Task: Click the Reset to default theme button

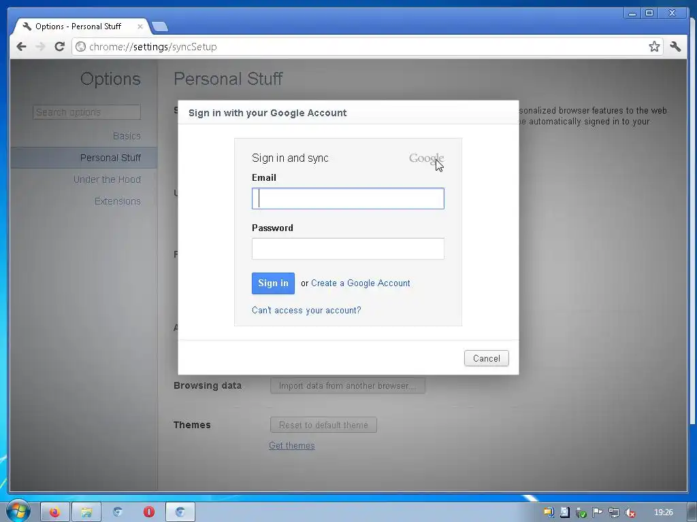Action: [323, 425]
